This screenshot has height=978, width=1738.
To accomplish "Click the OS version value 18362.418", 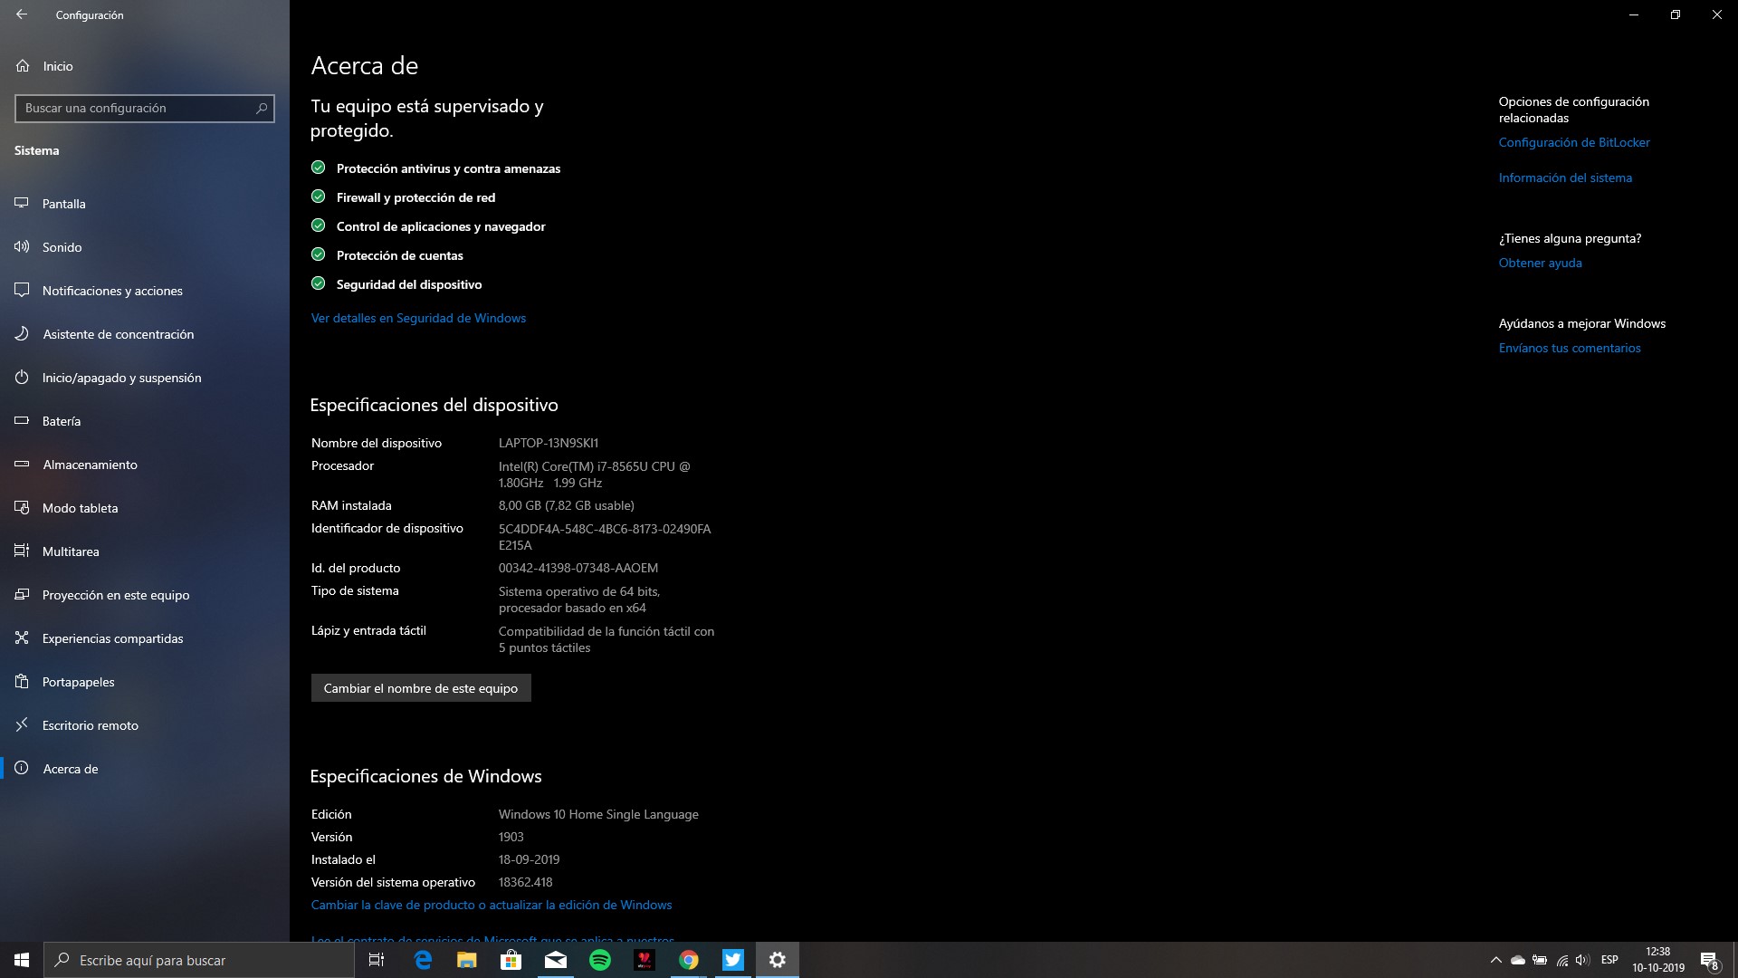I will (526, 882).
